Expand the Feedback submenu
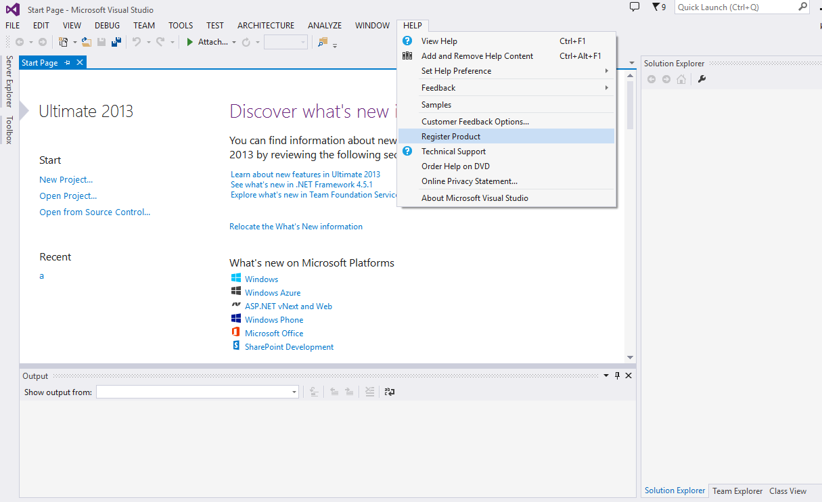 [606, 88]
